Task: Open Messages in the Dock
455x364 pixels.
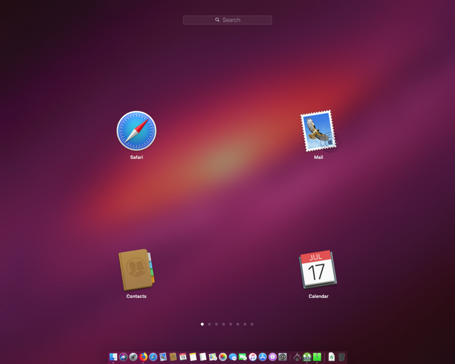Action: pos(233,357)
